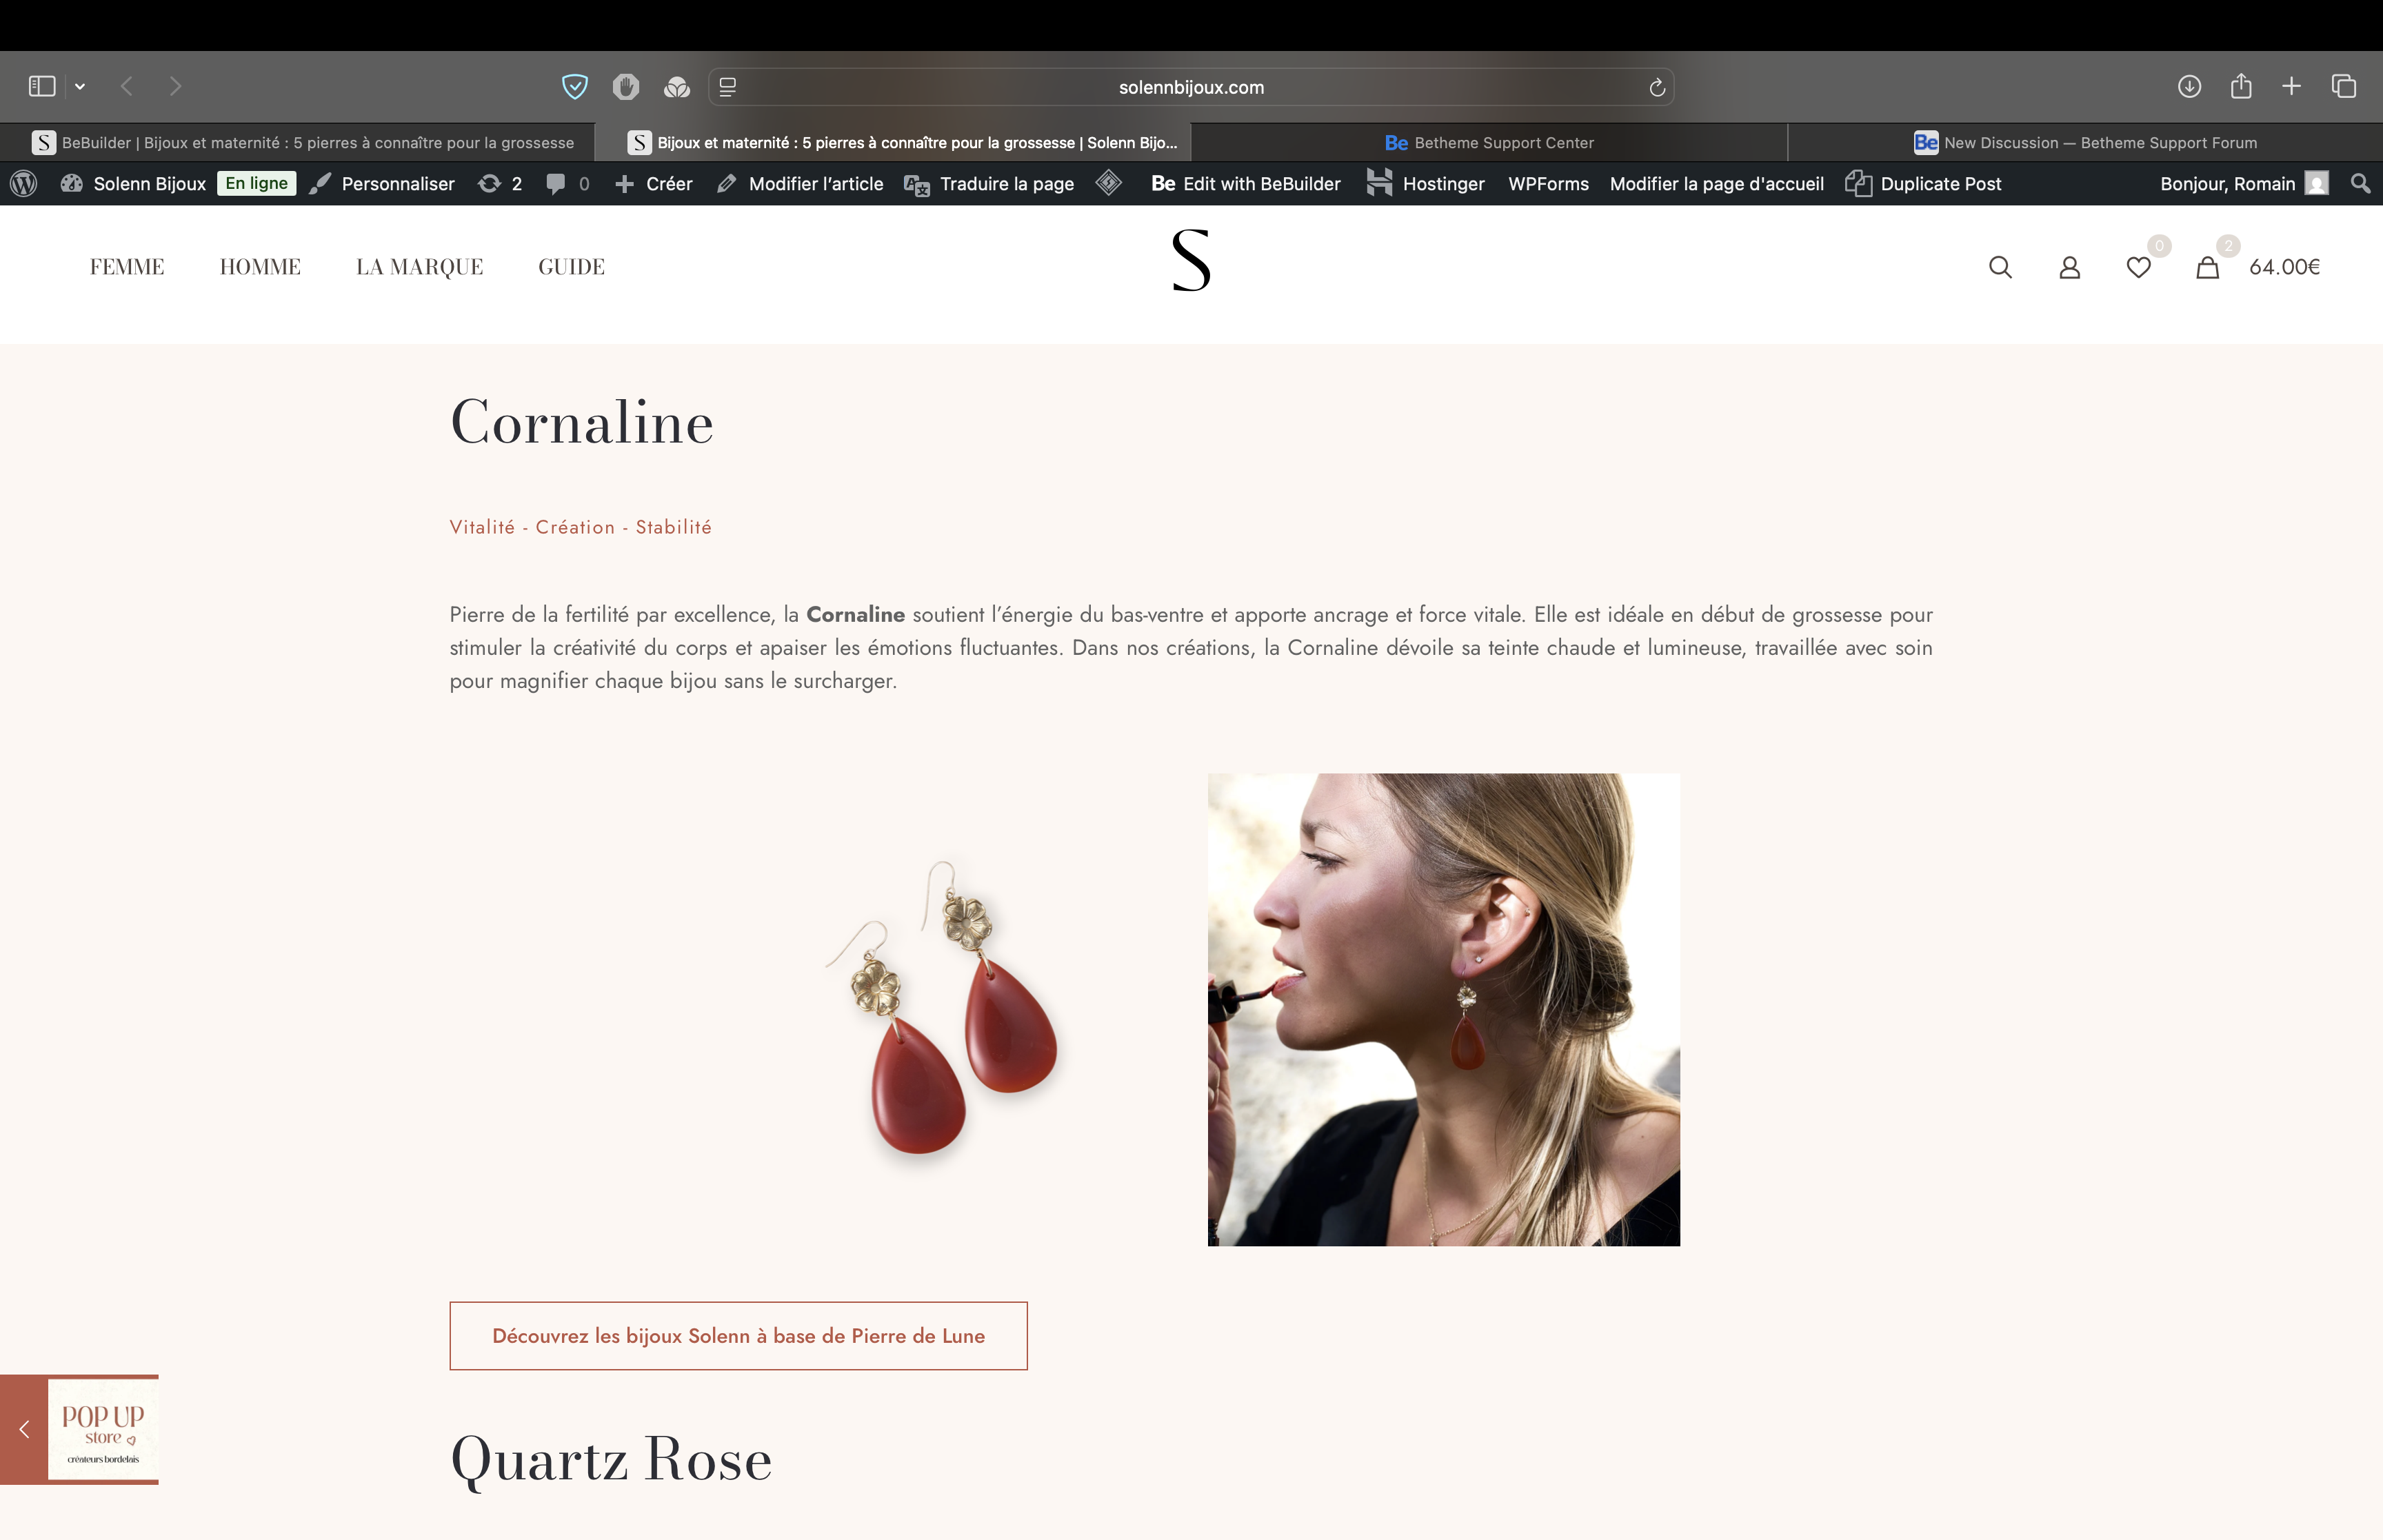Click the solennbijoux.com address bar
Screen dimensions: 2383x1540
pyautogui.click(x=1190, y=87)
